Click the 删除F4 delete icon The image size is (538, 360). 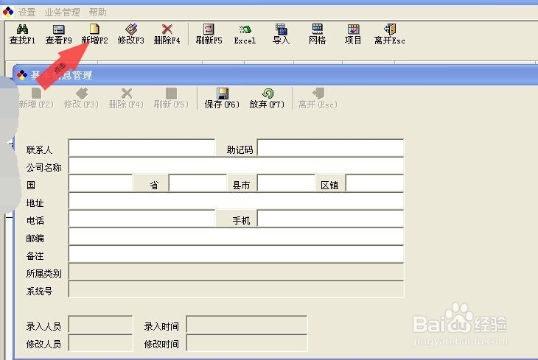[x=167, y=29]
